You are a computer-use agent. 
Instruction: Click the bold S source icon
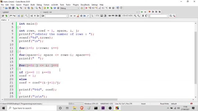pos(143,16)
